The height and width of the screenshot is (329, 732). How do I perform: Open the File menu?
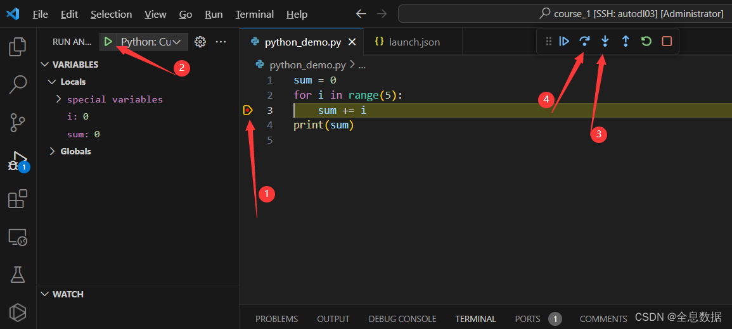pos(40,15)
